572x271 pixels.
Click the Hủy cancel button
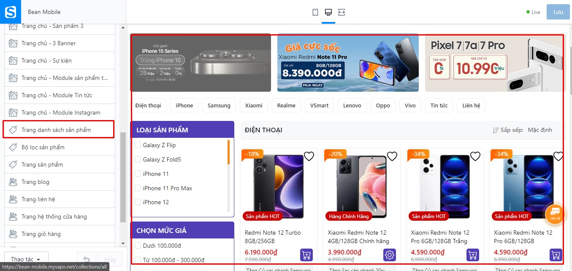tap(110, 259)
